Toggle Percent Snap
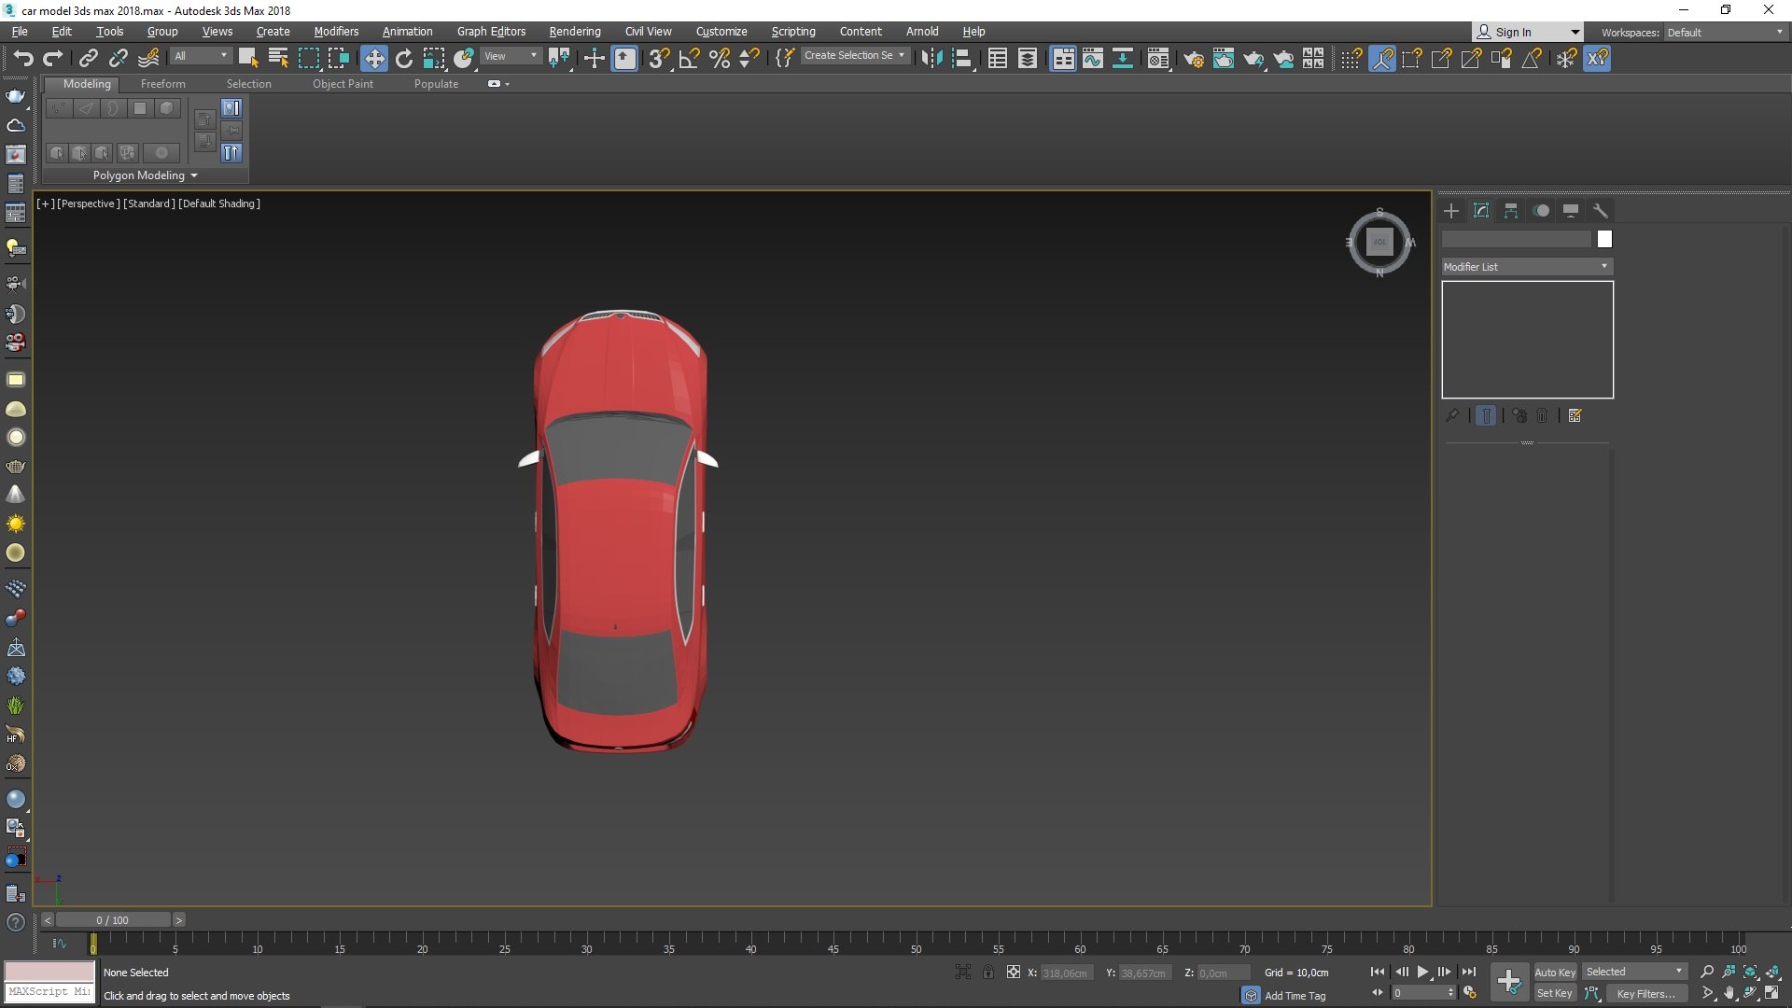Screen dimensions: 1792x1008 719,59
